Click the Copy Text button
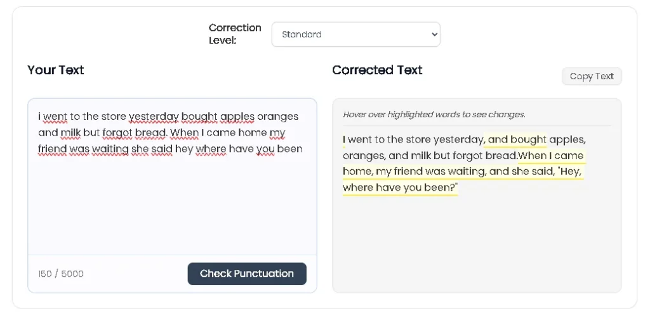This screenshot has width=650, height=325. pyautogui.click(x=591, y=77)
